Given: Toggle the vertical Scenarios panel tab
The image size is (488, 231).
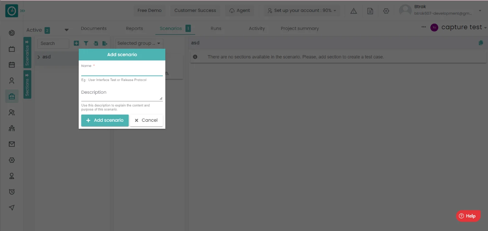Looking at the screenshot, I should pos(27,53).
